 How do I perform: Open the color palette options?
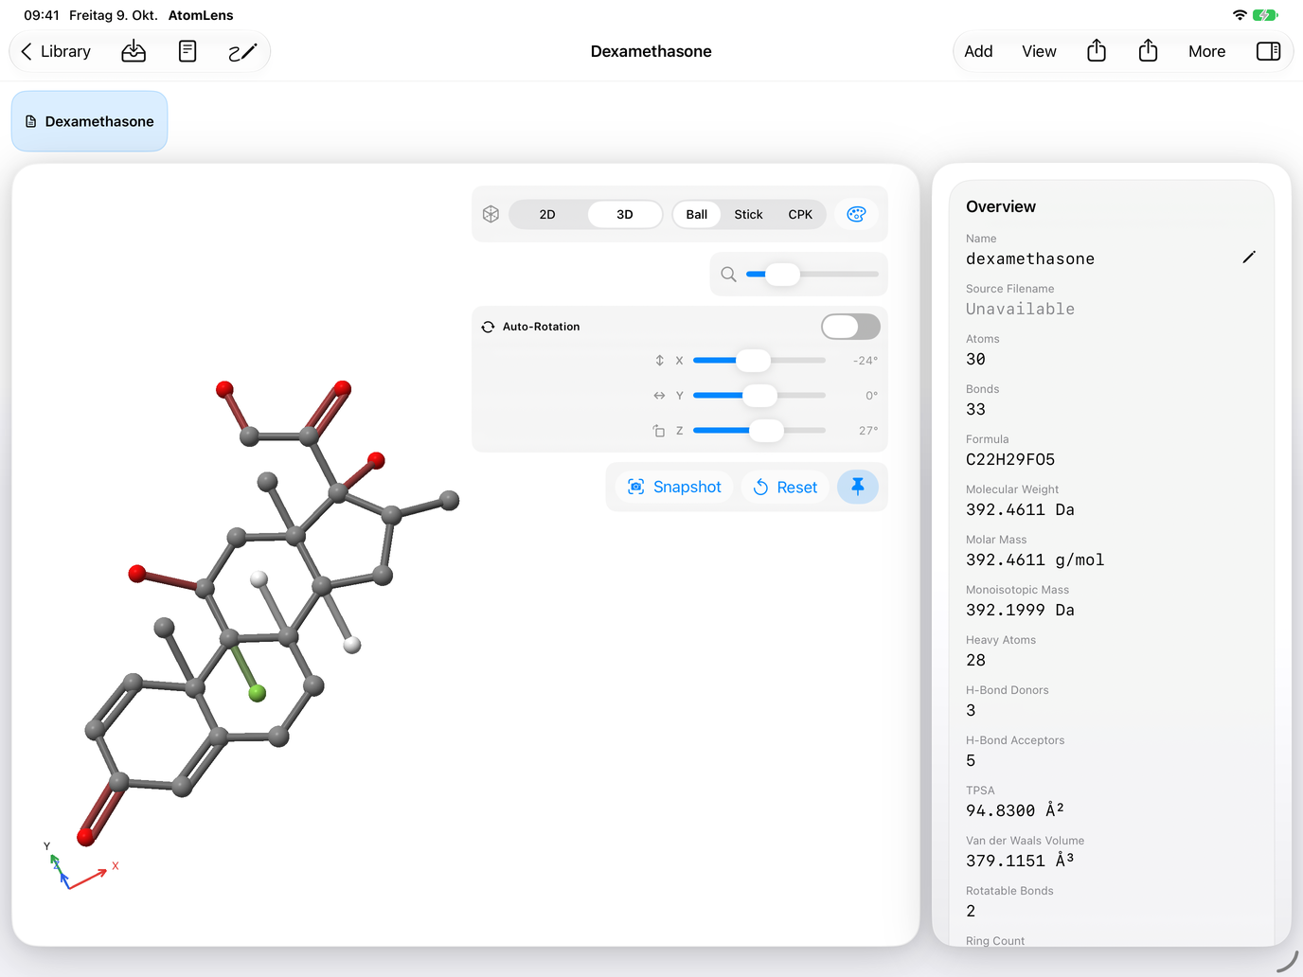pos(856,214)
